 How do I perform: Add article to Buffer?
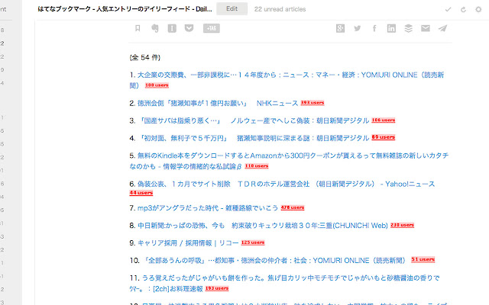click(x=409, y=28)
